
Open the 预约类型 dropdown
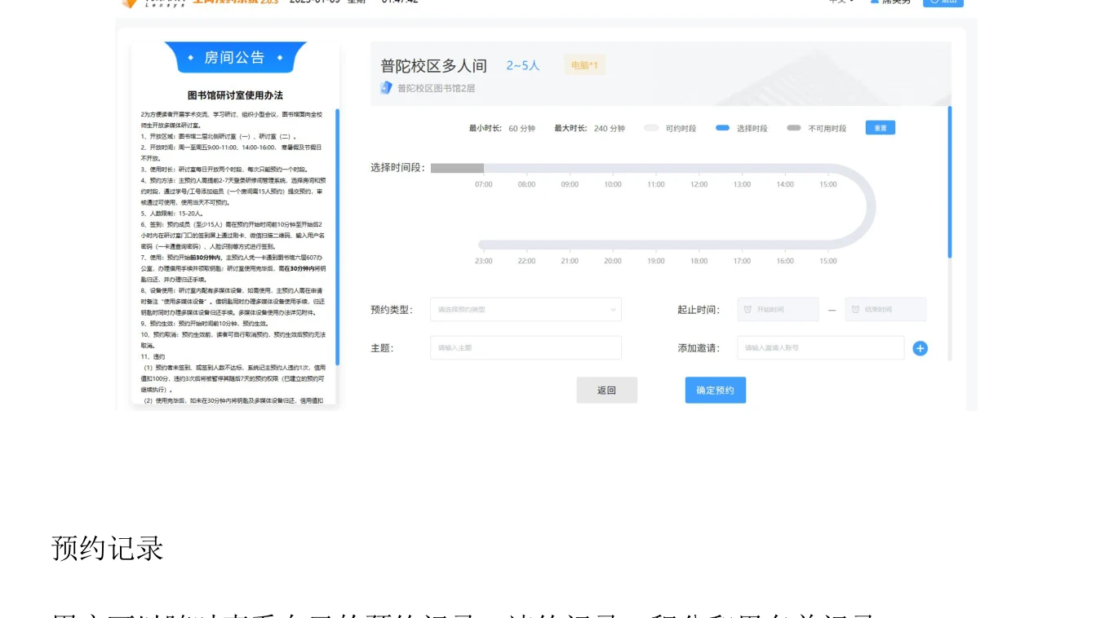coord(526,310)
